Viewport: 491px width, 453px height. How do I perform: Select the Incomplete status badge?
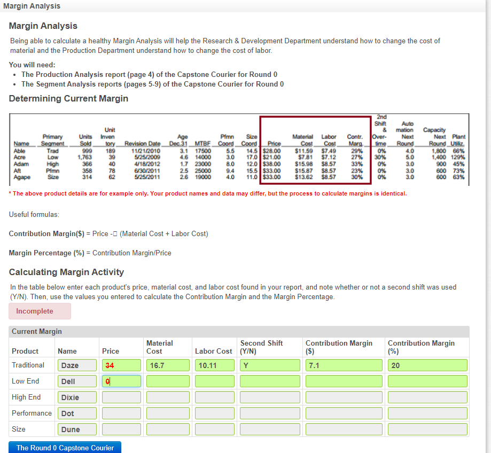click(x=39, y=311)
